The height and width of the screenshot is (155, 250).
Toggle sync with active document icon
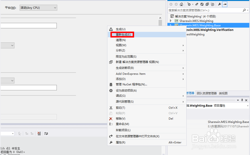197,4
